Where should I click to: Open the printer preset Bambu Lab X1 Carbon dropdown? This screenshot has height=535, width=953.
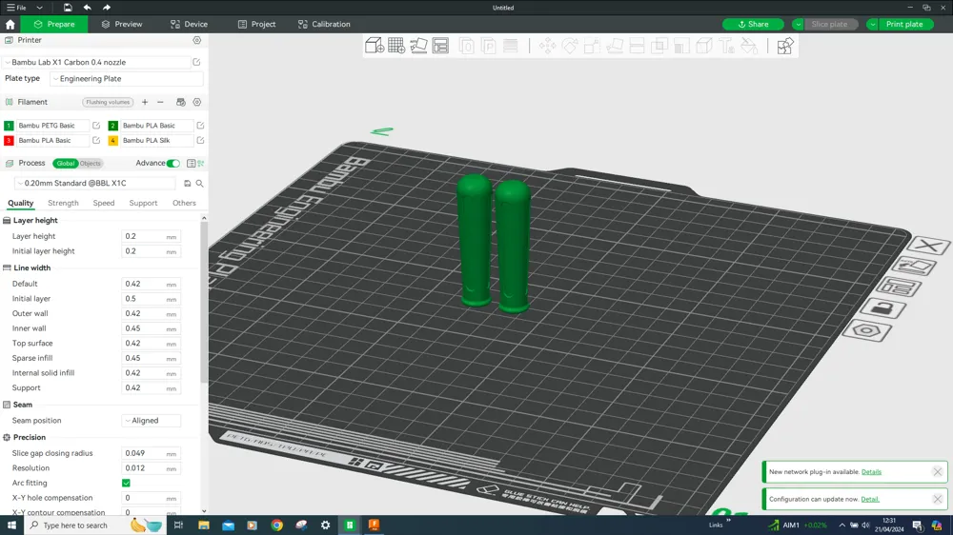pos(95,63)
